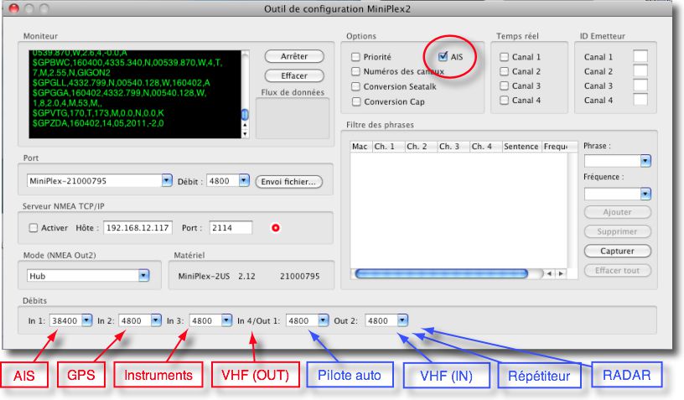This screenshot has height=400, width=684.
Task: Click ID Emetteur Canal 3 field
Action: (640, 85)
